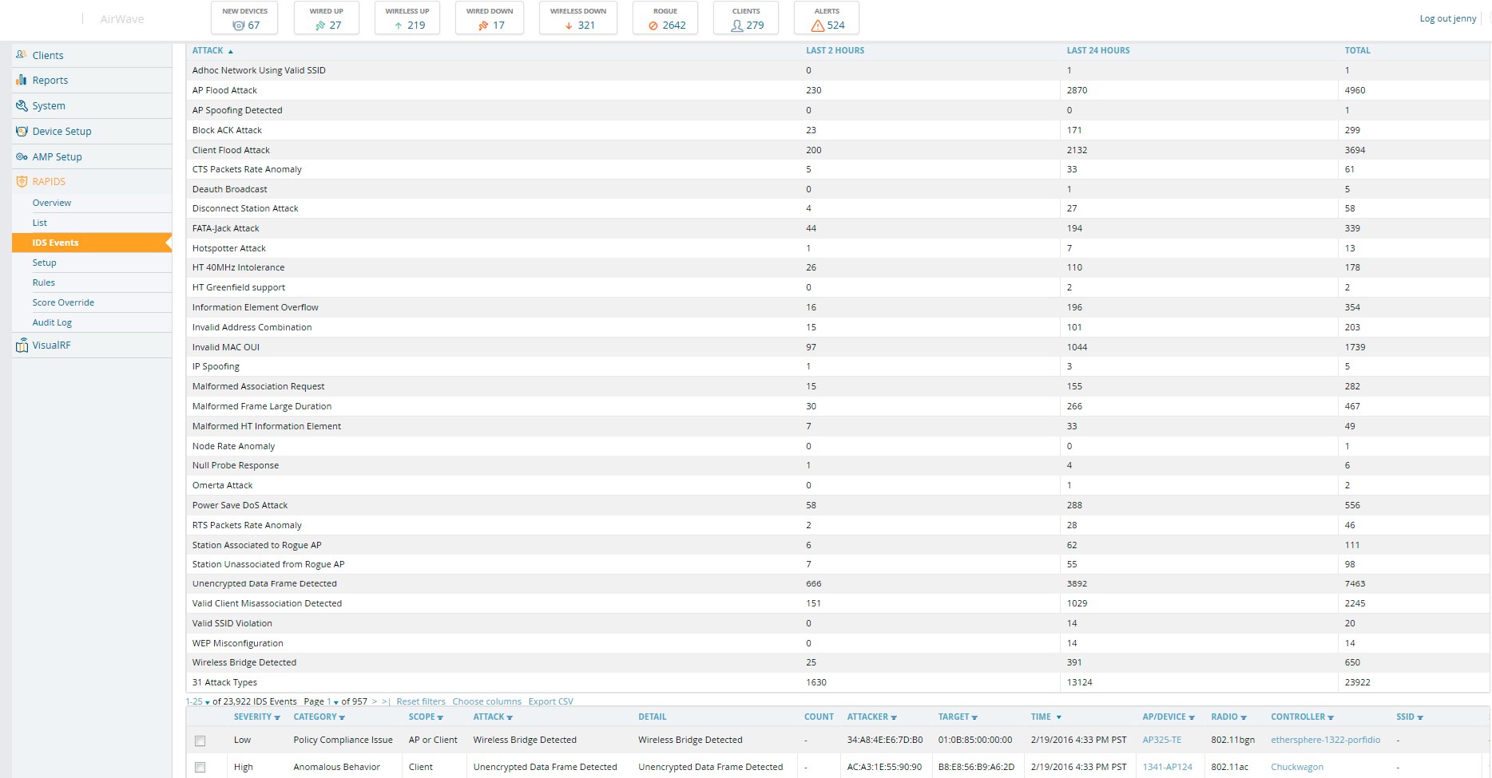This screenshot has width=1492, height=778.
Task: Open the VisualRF sidebar icon
Action: (x=22, y=346)
